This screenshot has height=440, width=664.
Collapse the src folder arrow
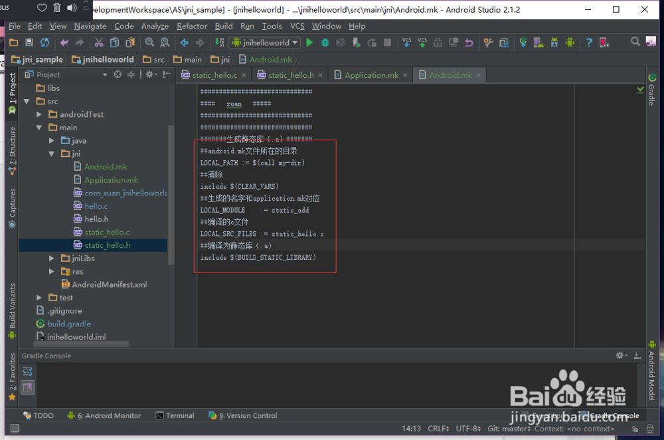coord(27,101)
